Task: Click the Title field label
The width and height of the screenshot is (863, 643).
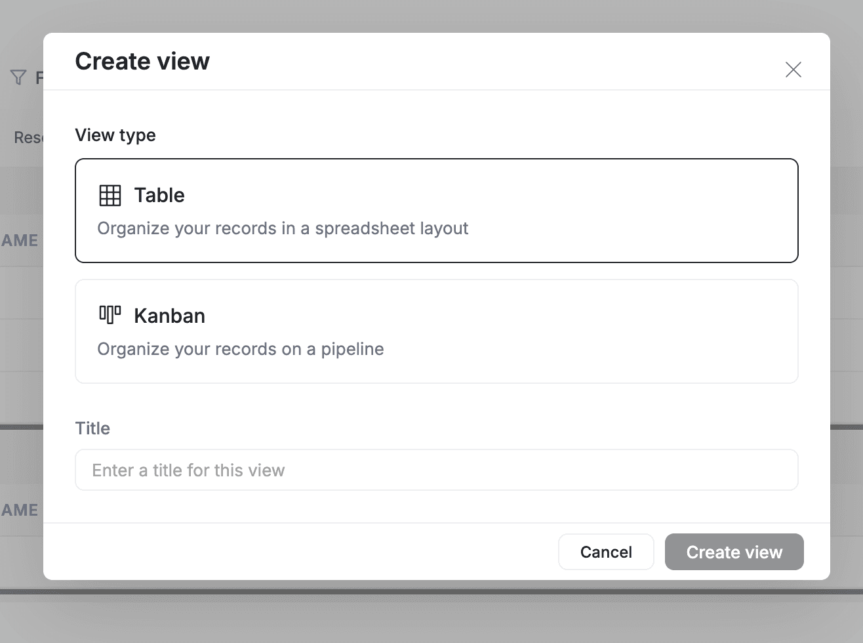Action: [x=92, y=428]
